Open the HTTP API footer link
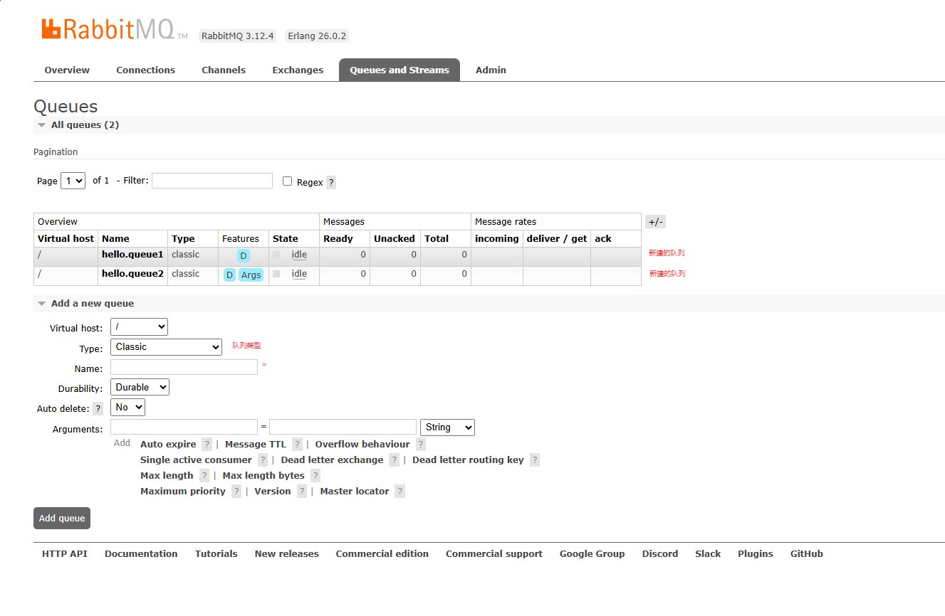The height and width of the screenshot is (616, 945). click(65, 554)
